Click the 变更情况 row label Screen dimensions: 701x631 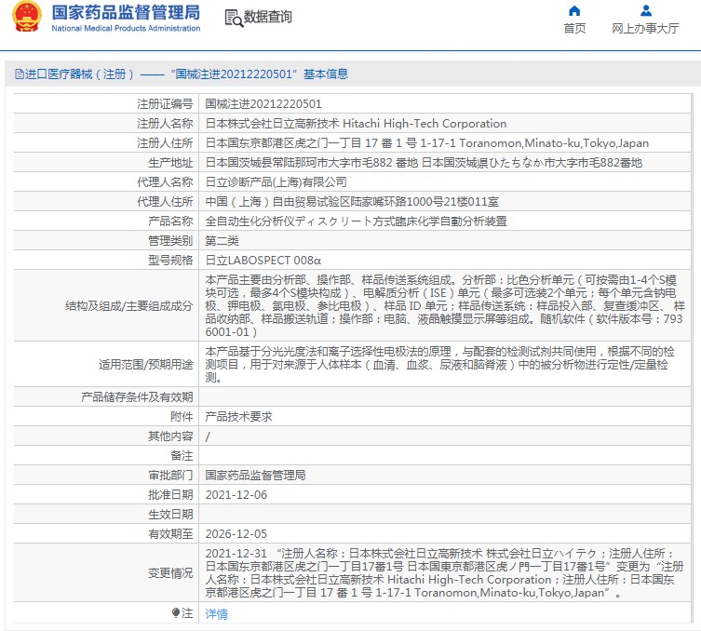[170, 573]
